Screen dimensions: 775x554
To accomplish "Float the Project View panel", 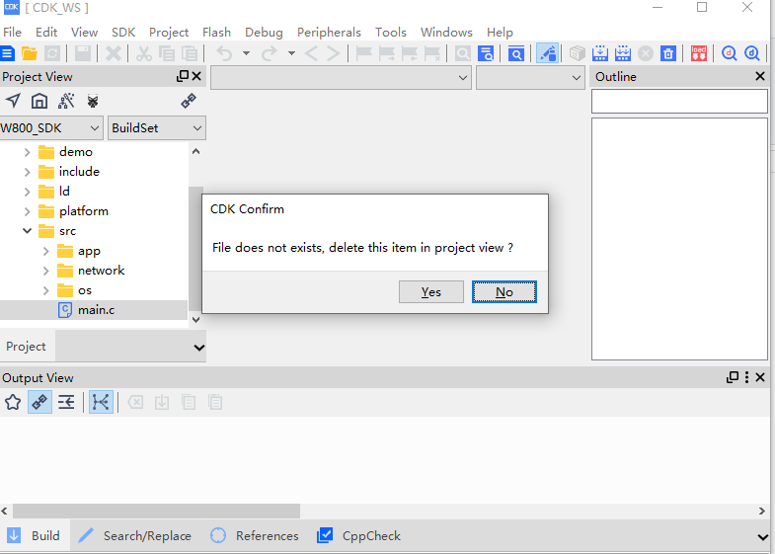I will pos(183,76).
